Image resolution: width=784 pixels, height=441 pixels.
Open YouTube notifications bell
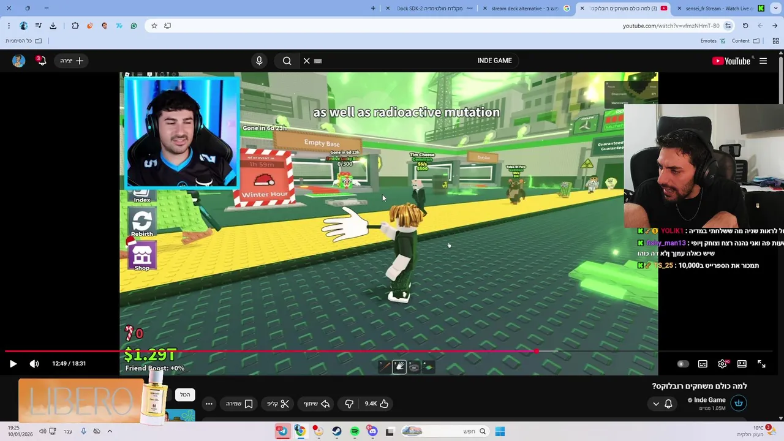click(x=41, y=61)
